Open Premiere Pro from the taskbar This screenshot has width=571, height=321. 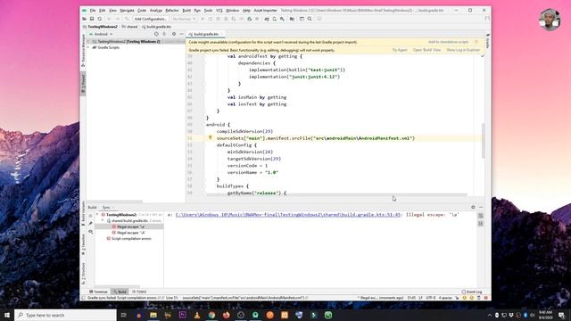click(x=182, y=315)
